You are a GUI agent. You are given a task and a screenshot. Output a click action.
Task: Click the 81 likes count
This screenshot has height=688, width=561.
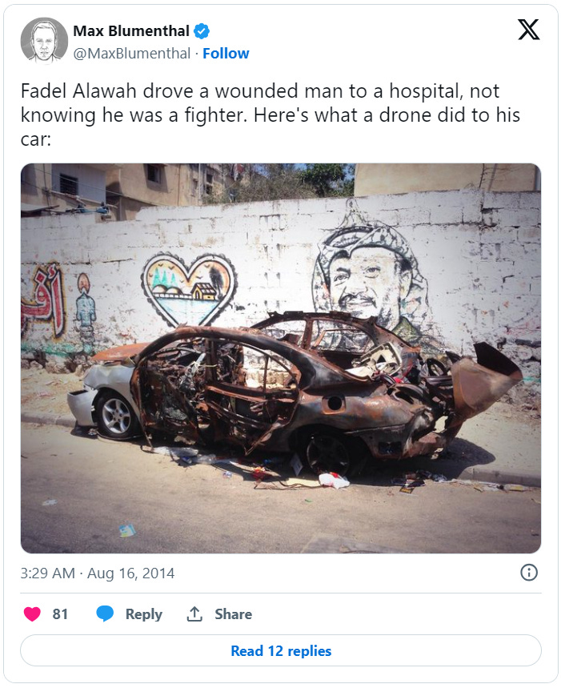pos(60,614)
